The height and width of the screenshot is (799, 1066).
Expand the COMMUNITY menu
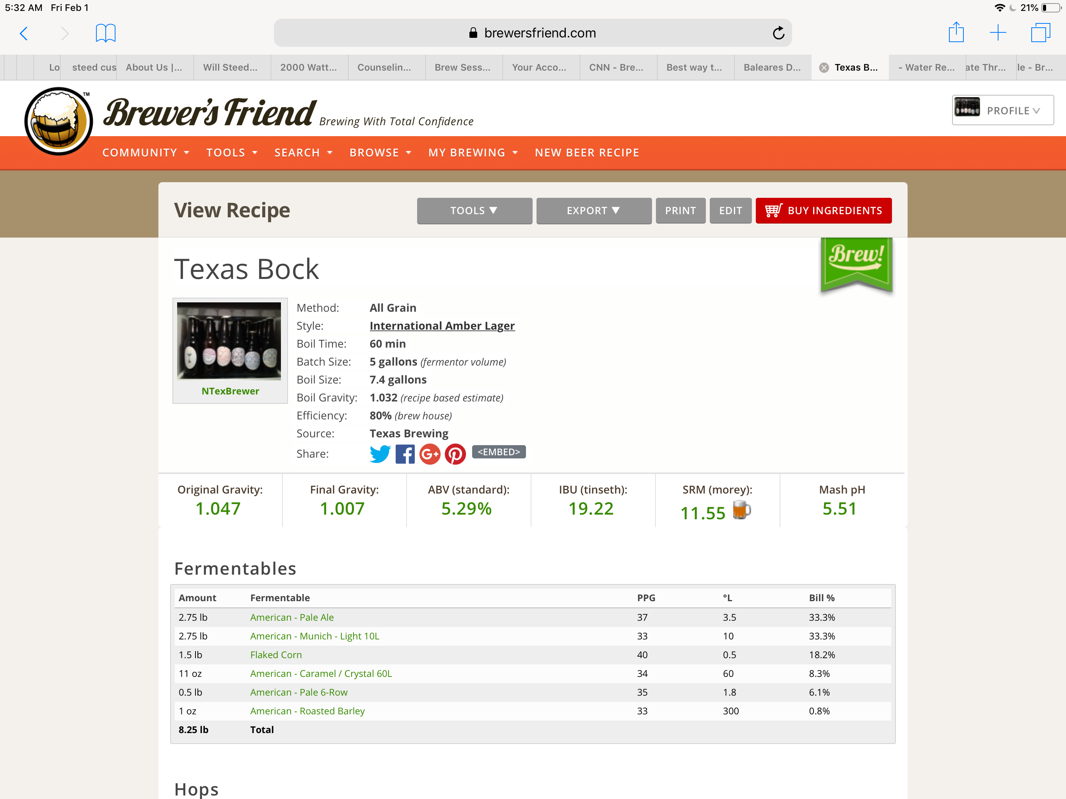pos(146,153)
